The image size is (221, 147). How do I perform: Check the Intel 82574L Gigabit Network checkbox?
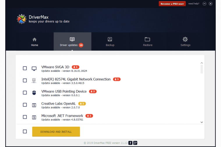coord(25,80)
